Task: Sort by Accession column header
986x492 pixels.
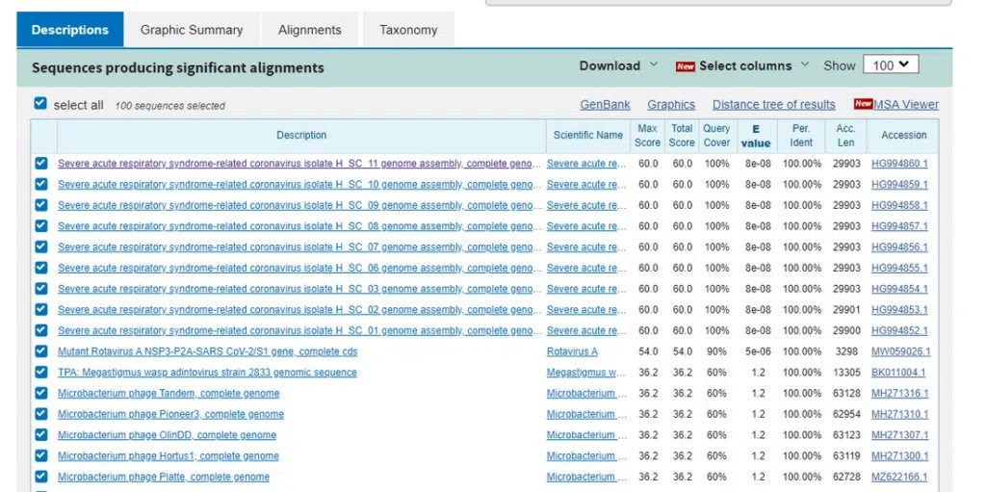Action: coord(903,135)
